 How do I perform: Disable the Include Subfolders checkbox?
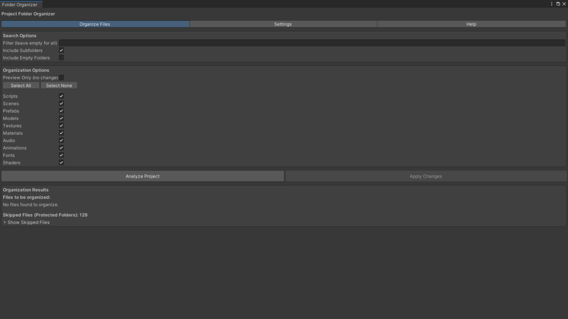(61, 50)
